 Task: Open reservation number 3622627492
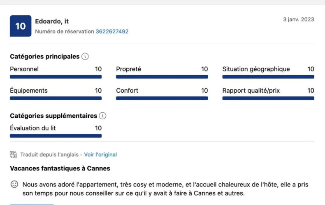click(112, 32)
